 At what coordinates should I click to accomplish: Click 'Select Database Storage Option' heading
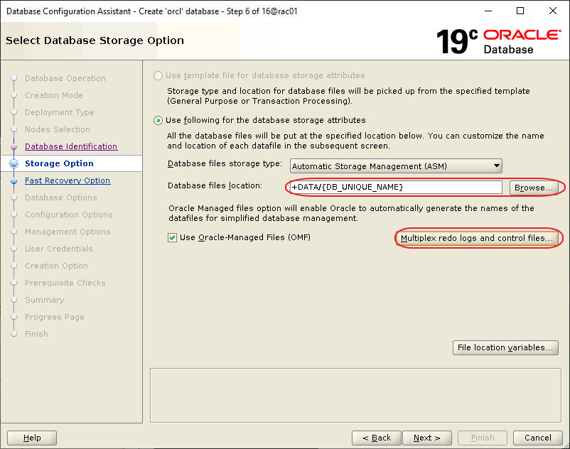point(95,40)
